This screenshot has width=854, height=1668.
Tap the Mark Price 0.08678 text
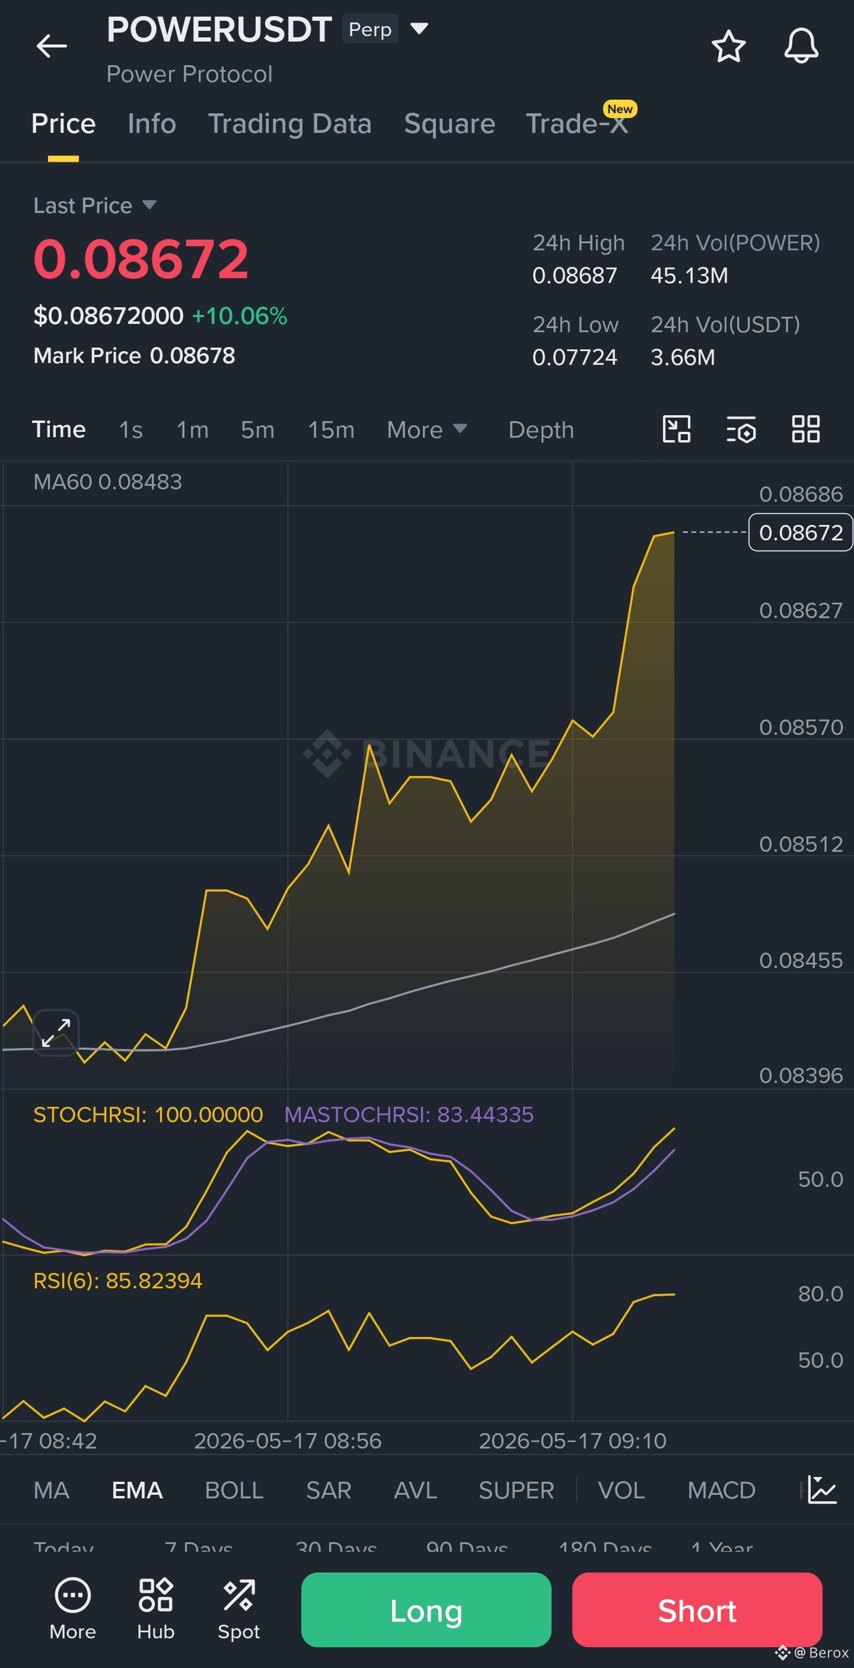tap(134, 355)
